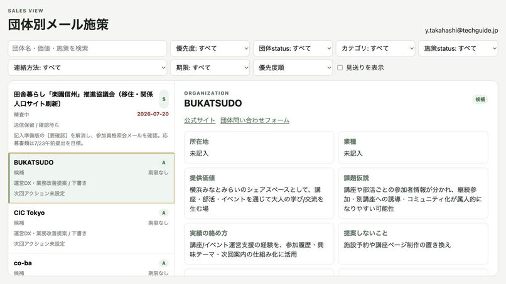Click the 課題仮説 card text
Image resolution: width=506 pixels, height=284 pixels.
412,199
